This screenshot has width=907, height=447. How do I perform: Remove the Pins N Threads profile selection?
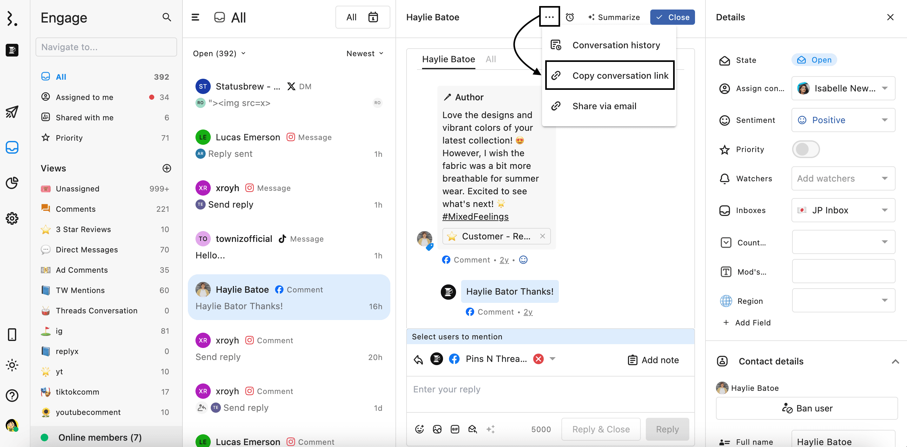[538, 359]
